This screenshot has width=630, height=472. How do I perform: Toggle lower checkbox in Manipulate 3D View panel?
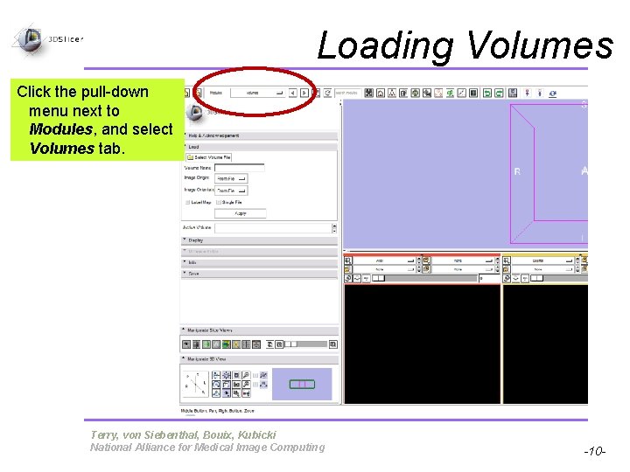point(255,385)
